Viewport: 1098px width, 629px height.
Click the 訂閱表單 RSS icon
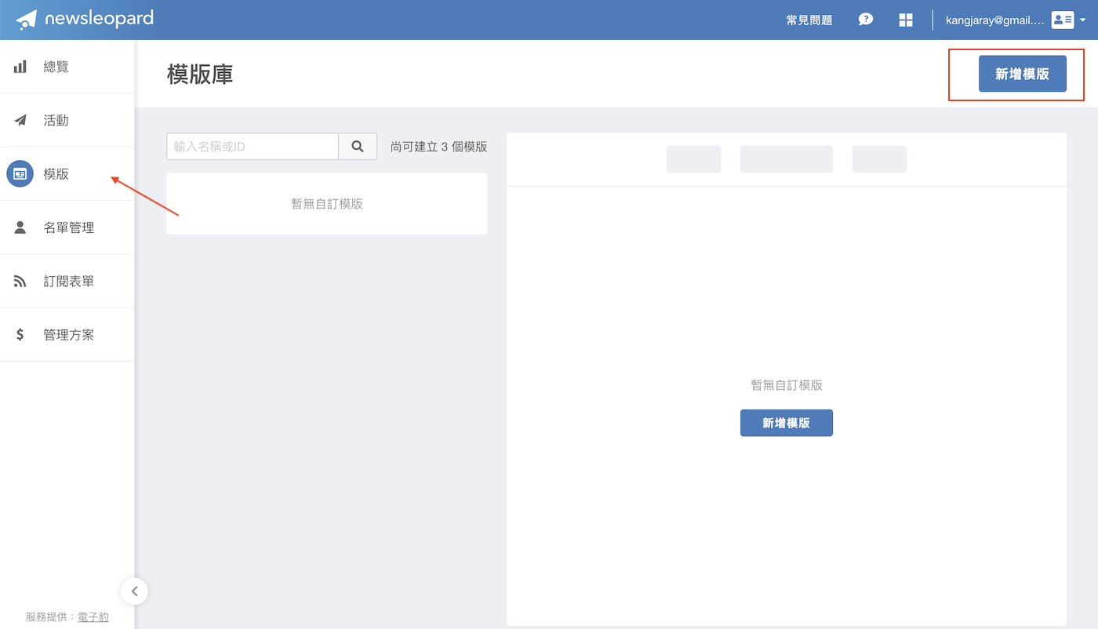pyautogui.click(x=20, y=281)
